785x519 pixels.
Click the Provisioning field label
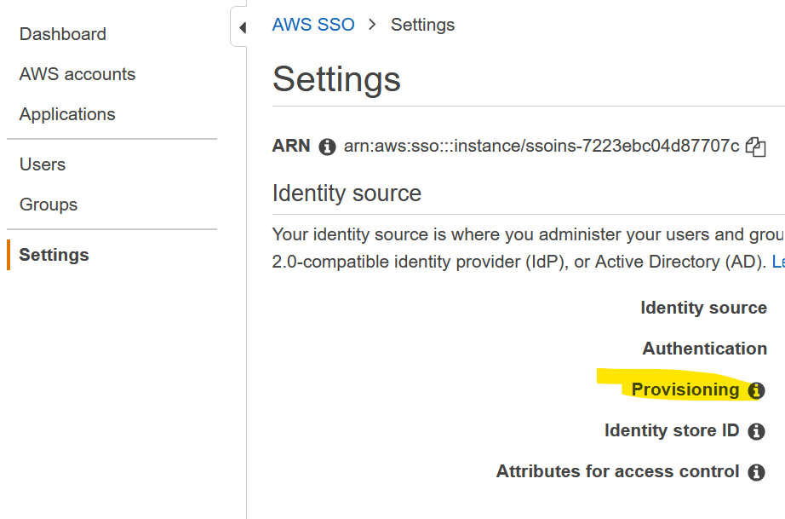(685, 389)
